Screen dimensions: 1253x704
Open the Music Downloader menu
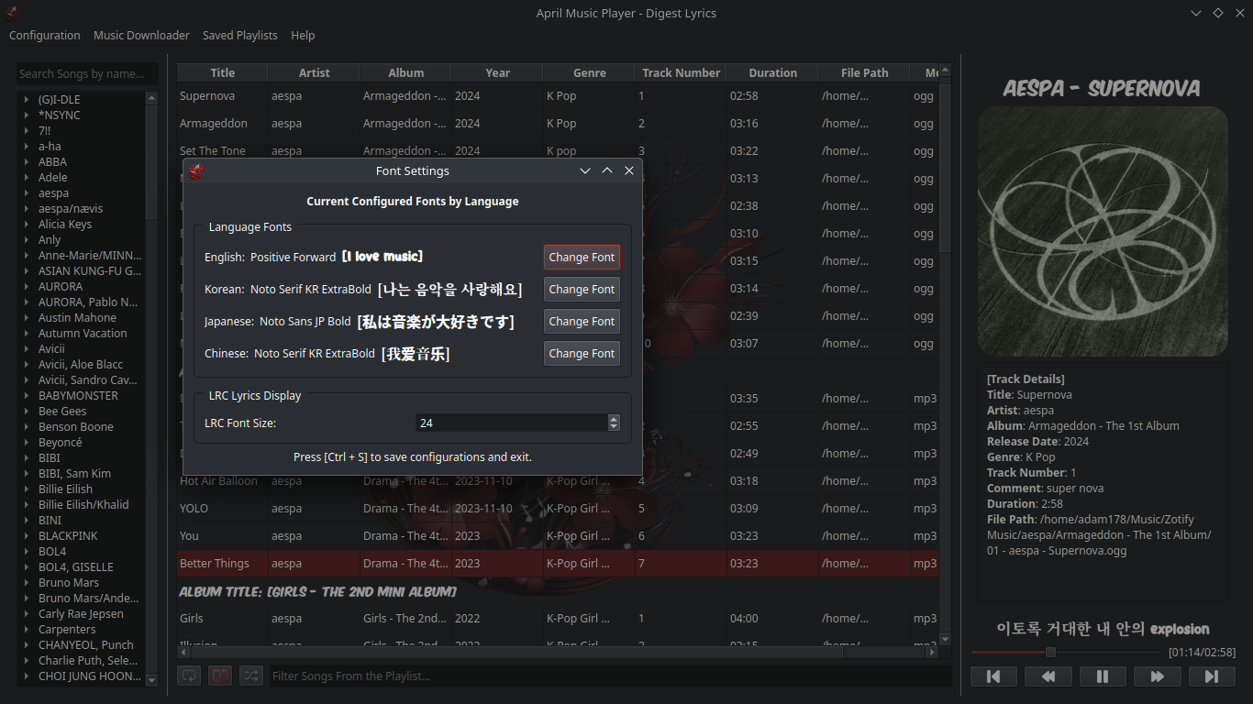coord(141,35)
